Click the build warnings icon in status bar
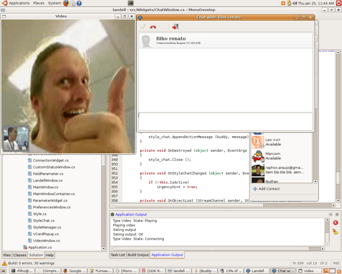Image resolution: width=342 pixels, height=274 pixels. click(4, 263)
